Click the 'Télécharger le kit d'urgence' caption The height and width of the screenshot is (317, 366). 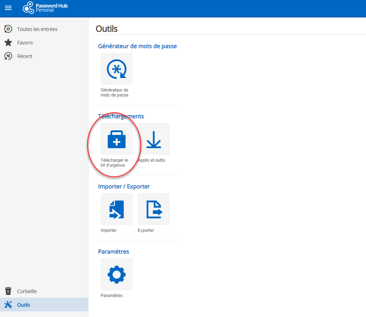click(114, 163)
